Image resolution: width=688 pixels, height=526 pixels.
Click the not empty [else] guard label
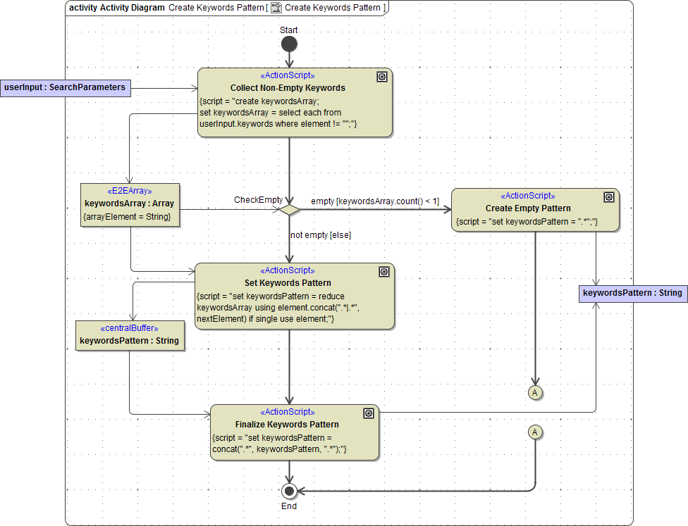coord(320,234)
